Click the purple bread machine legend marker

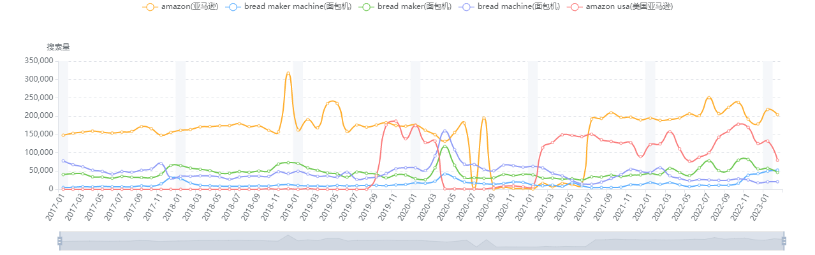pyautogui.click(x=467, y=6)
